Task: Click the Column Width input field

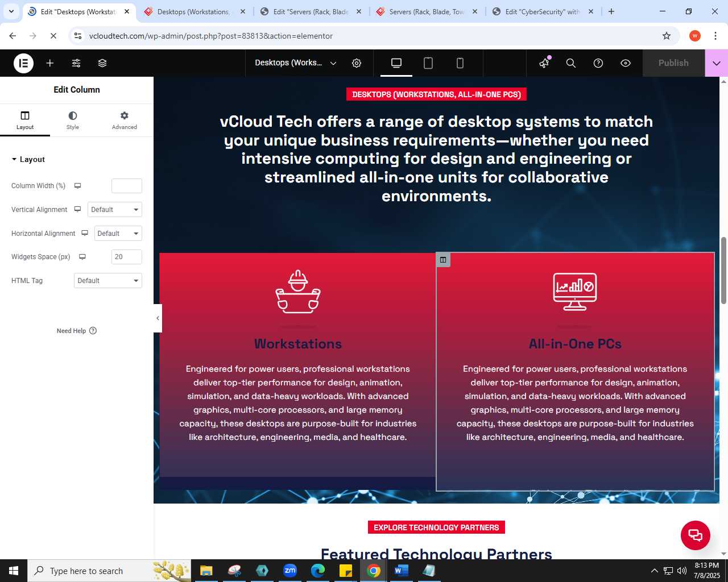Action: (x=127, y=186)
